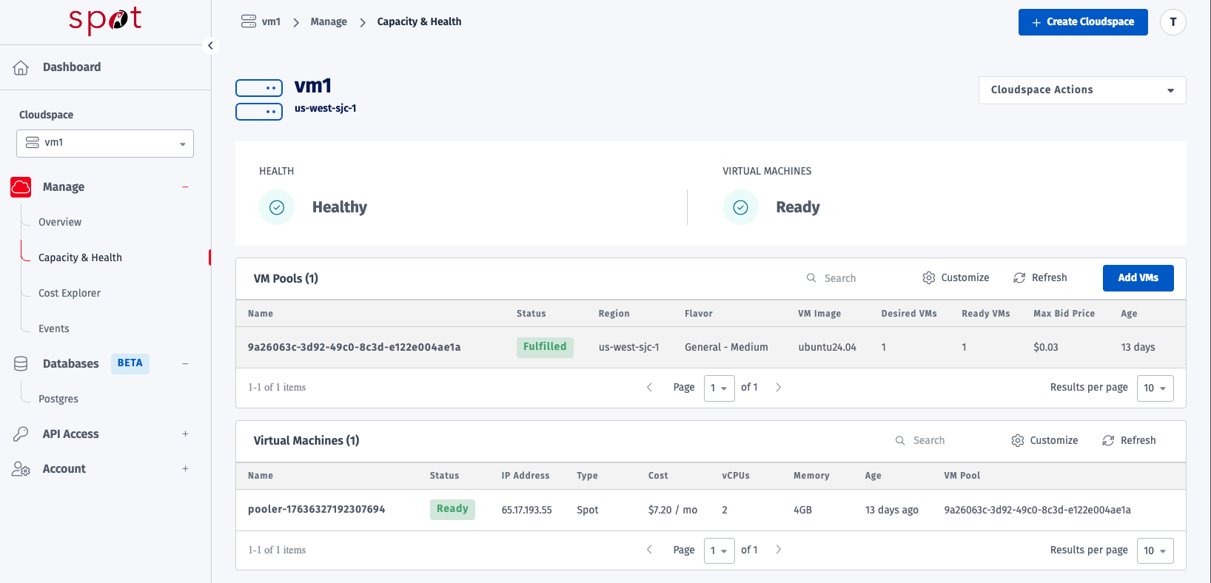Change VM Pools results per page

(x=1155, y=388)
